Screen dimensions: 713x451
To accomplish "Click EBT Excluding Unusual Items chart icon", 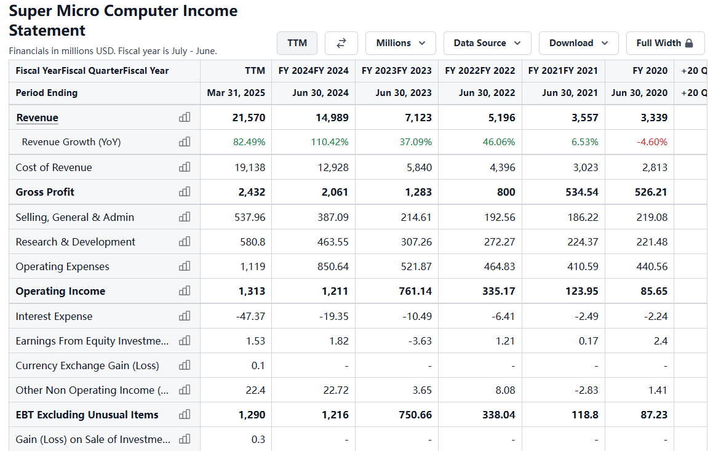I will (185, 415).
